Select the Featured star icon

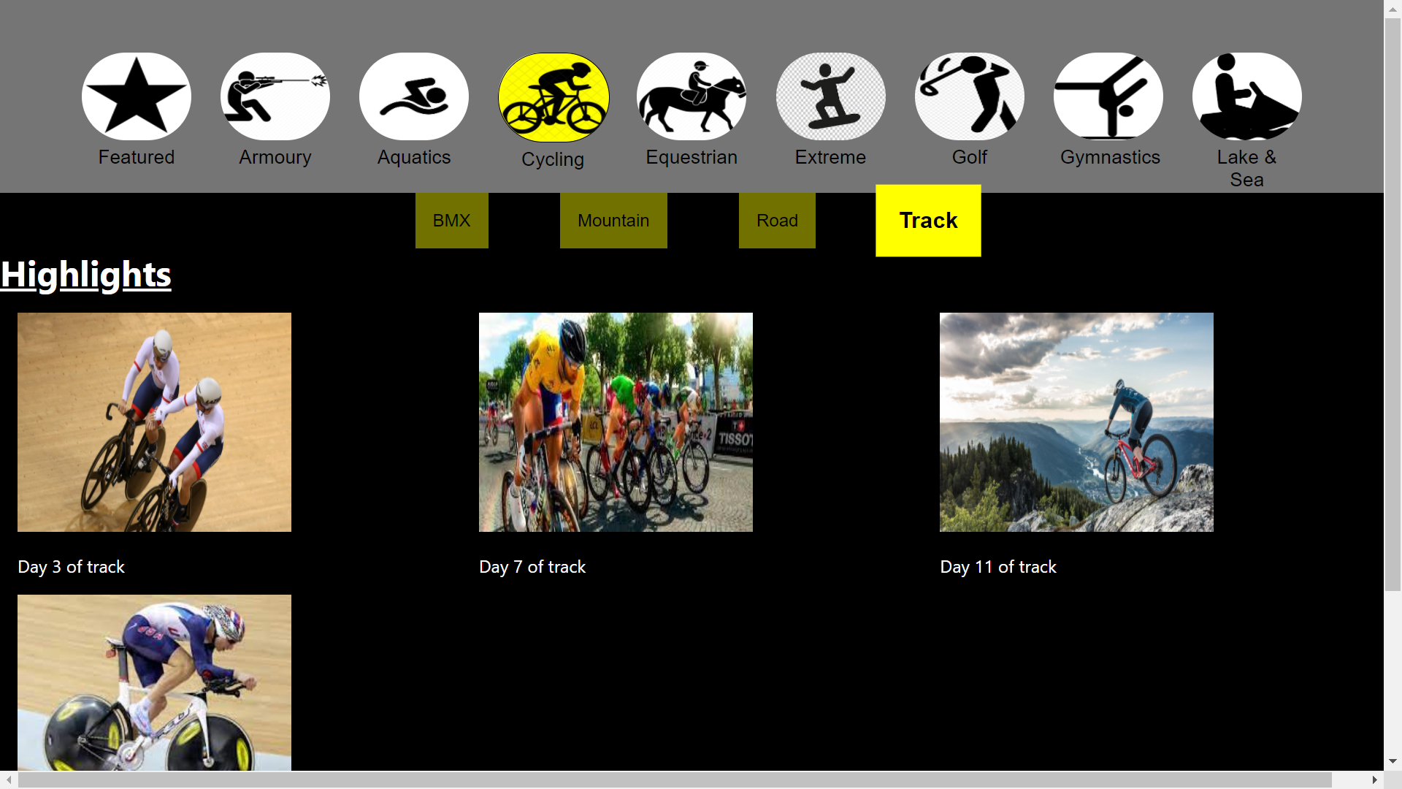click(x=137, y=96)
